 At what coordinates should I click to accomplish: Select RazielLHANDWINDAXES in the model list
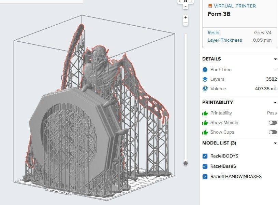click(x=236, y=177)
